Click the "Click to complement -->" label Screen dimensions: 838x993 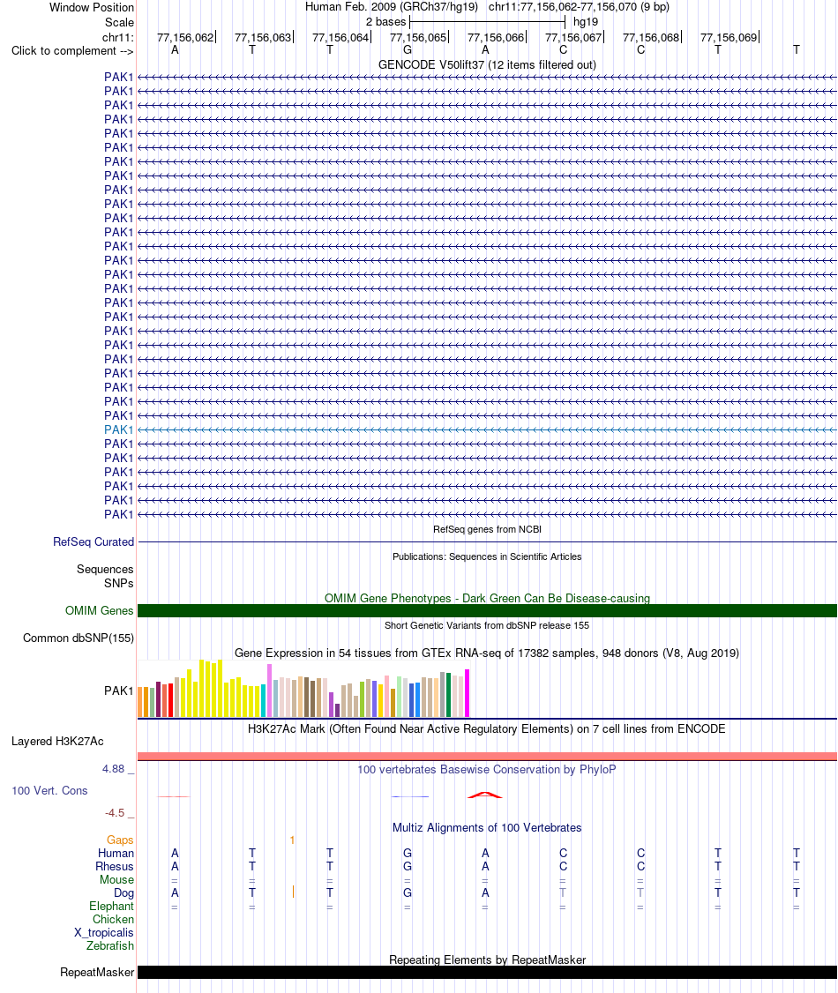click(x=72, y=50)
